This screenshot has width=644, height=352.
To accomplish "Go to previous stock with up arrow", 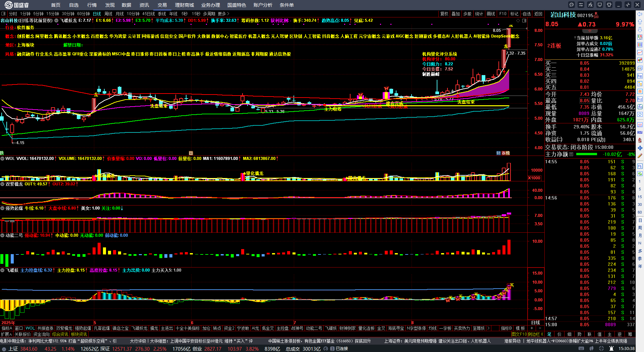I will click(640, 22).
